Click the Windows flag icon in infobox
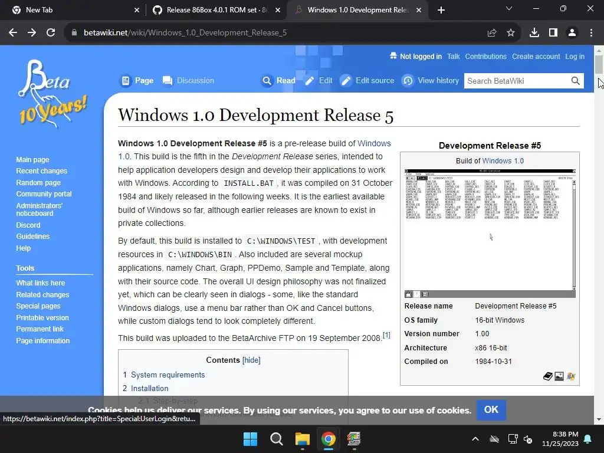This screenshot has height=453, width=604. point(571,376)
